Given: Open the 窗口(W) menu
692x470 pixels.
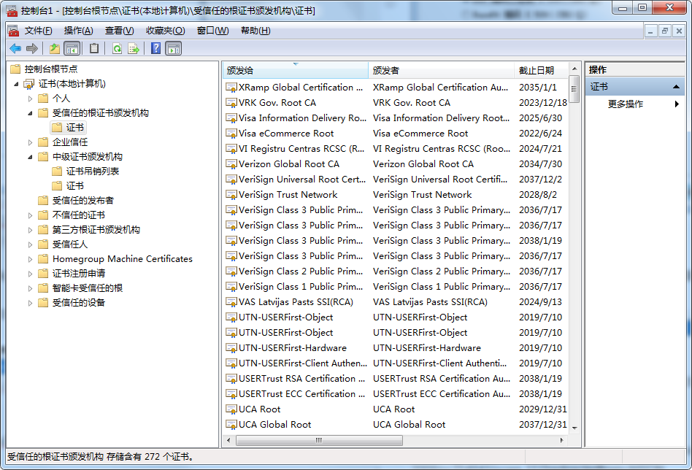Looking at the screenshot, I should (x=212, y=31).
